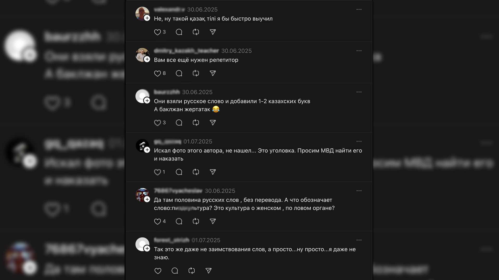Open the 01.07.2025 timestamp on the МВД comment
Screen dimensions: 499x280
click(x=198, y=142)
